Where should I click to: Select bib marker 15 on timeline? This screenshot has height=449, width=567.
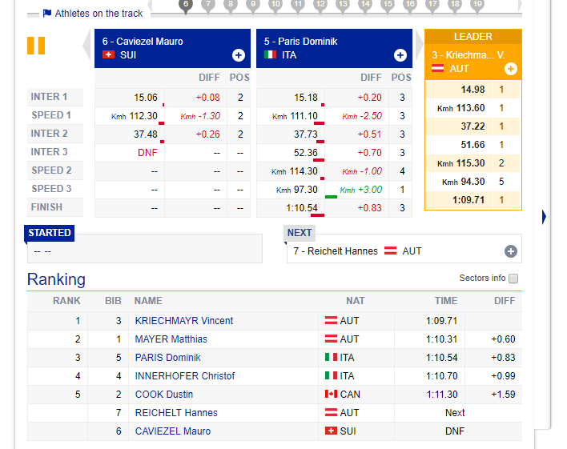(388, 6)
